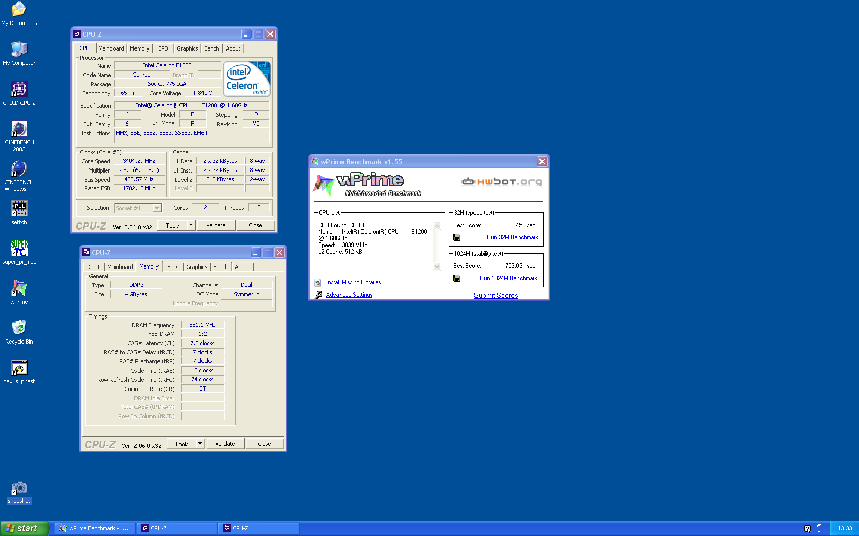Click the HWBOT.org logo in wPrime

click(502, 181)
